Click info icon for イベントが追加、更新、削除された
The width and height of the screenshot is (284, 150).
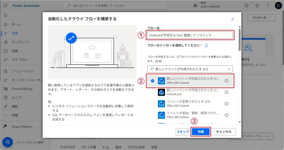click(226, 115)
